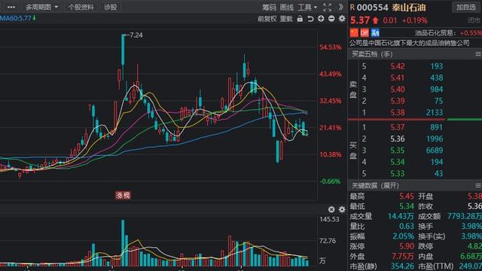Open chart settings gear icon

(x=342, y=19)
